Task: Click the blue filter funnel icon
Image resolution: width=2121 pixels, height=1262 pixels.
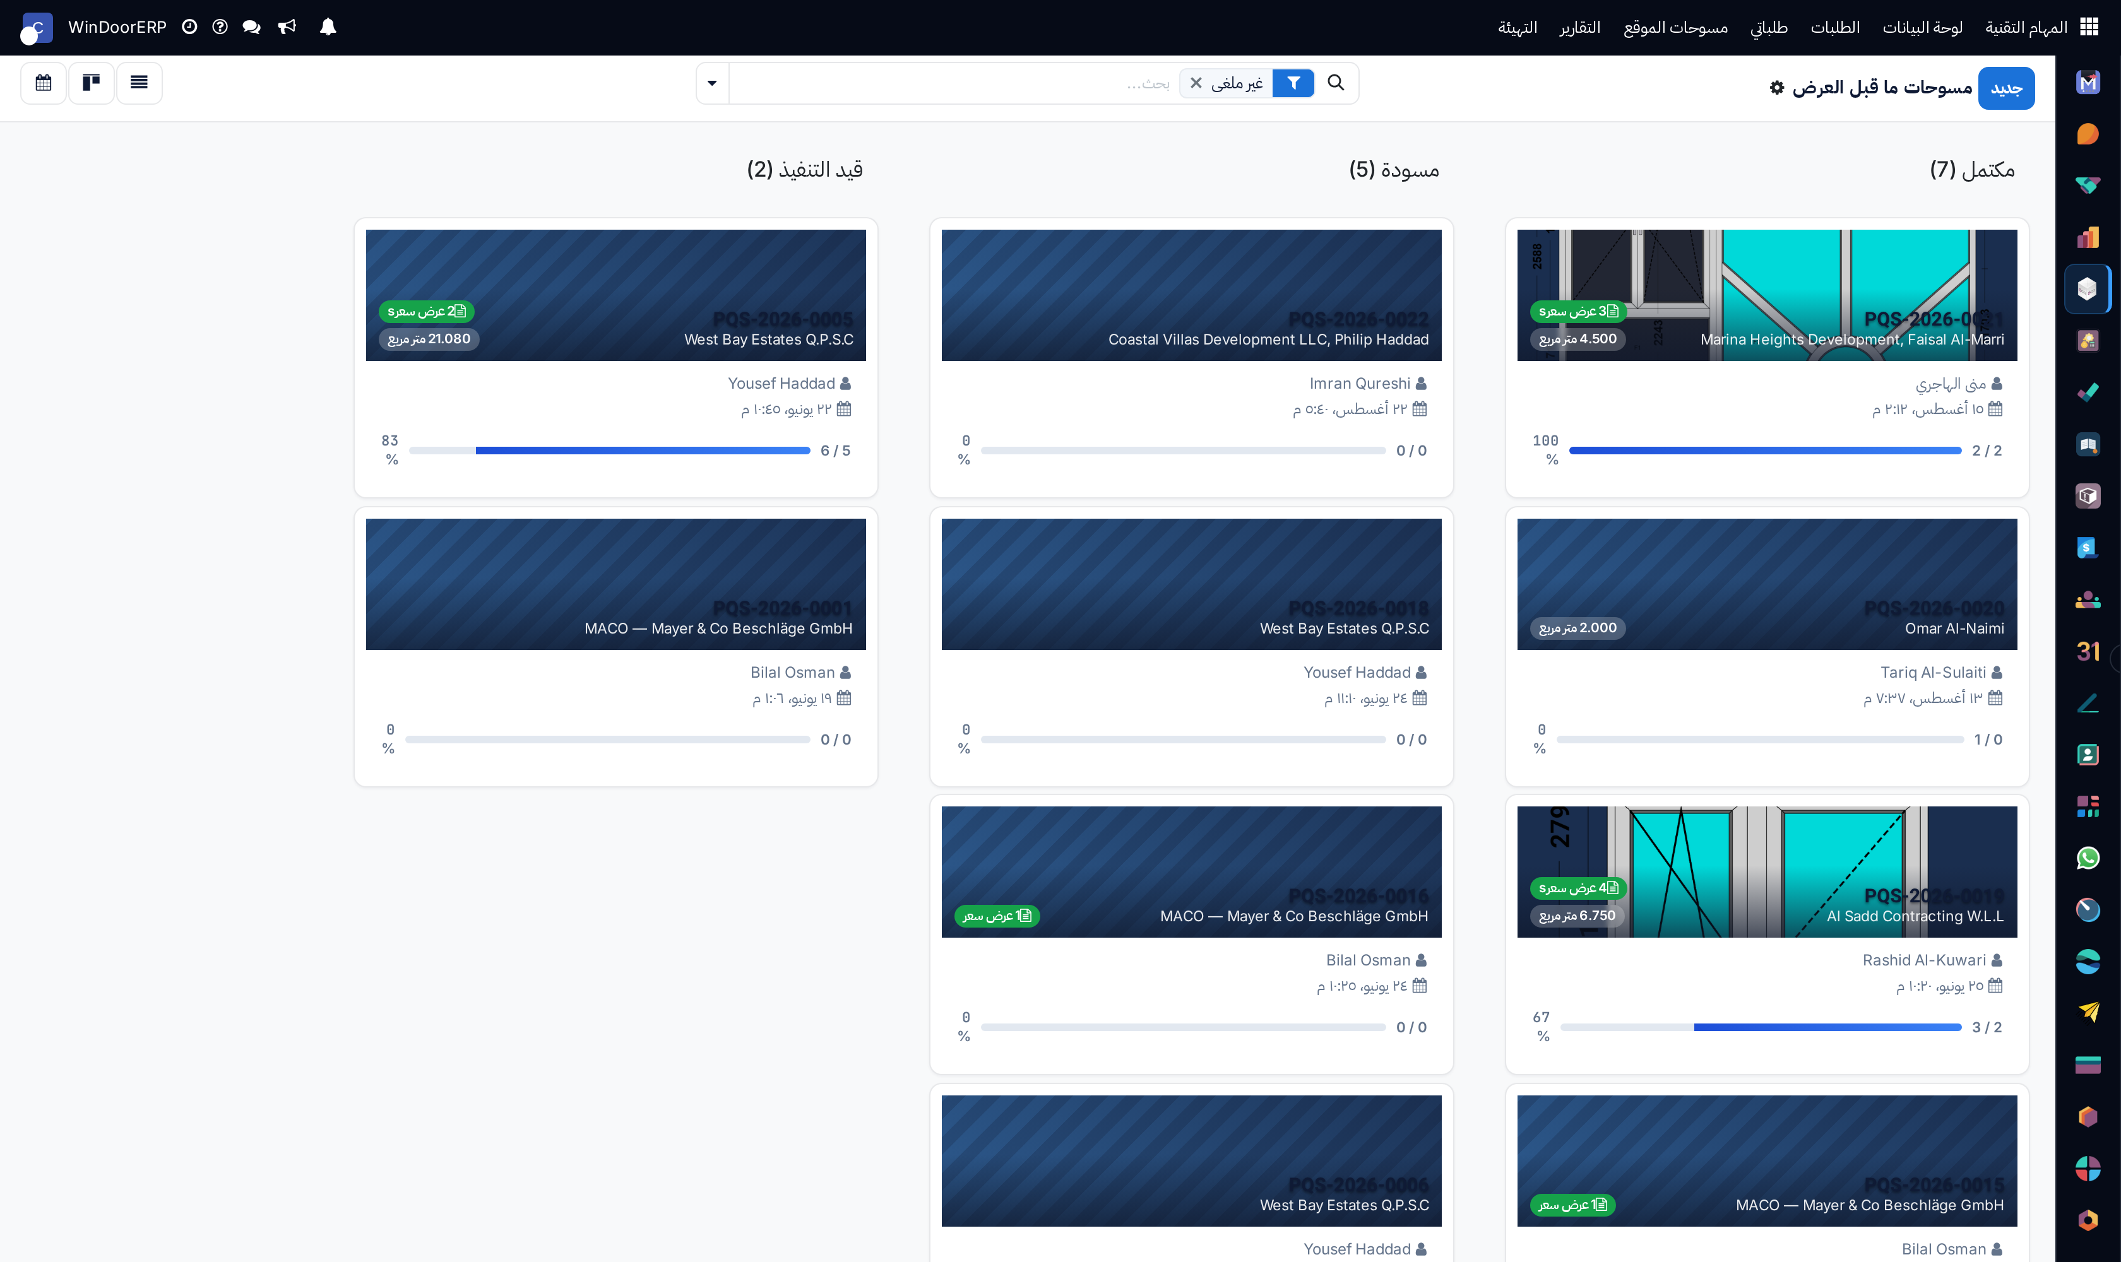Action: [1293, 83]
